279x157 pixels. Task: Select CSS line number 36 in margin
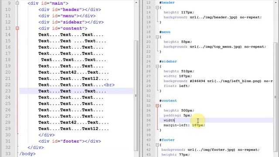coord(148,120)
